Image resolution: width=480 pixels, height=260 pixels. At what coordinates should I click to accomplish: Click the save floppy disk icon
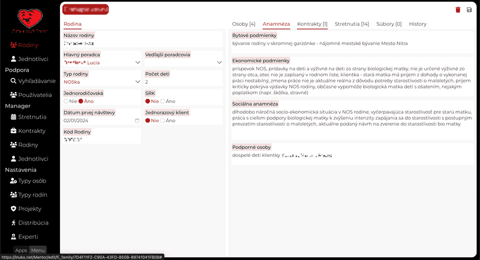coord(469,10)
